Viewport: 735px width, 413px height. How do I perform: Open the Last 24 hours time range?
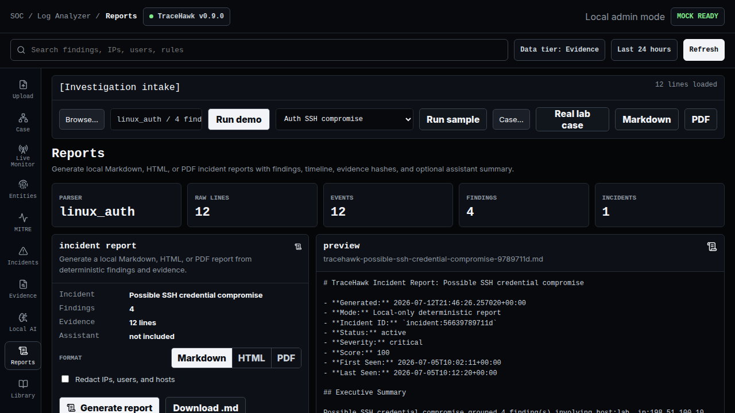(644, 49)
